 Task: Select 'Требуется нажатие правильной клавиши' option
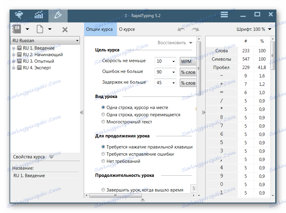pos(103,147)
